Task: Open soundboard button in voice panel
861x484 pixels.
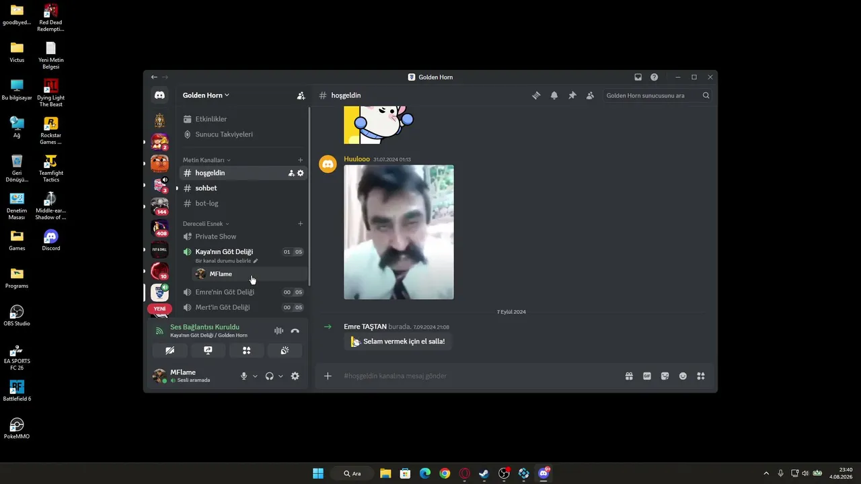Action: click(x=285, y=350)
